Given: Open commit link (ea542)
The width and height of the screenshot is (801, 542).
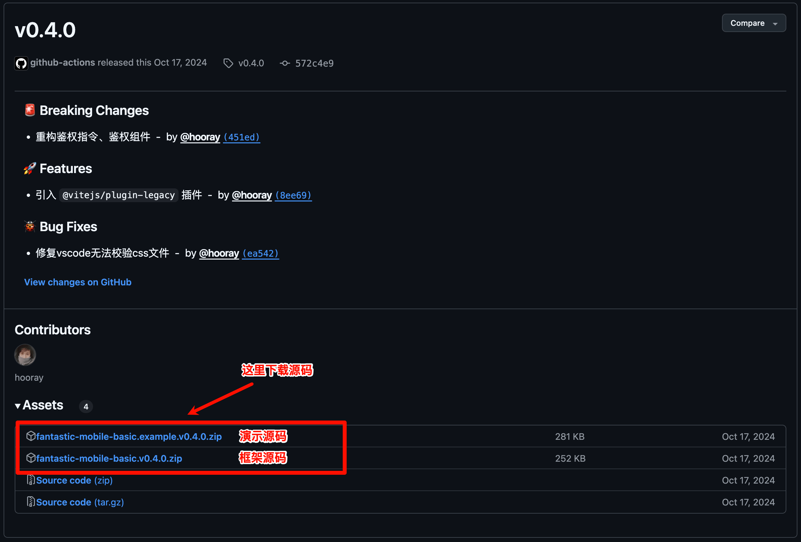Looking at the screenshot, I should pos(260,254).
